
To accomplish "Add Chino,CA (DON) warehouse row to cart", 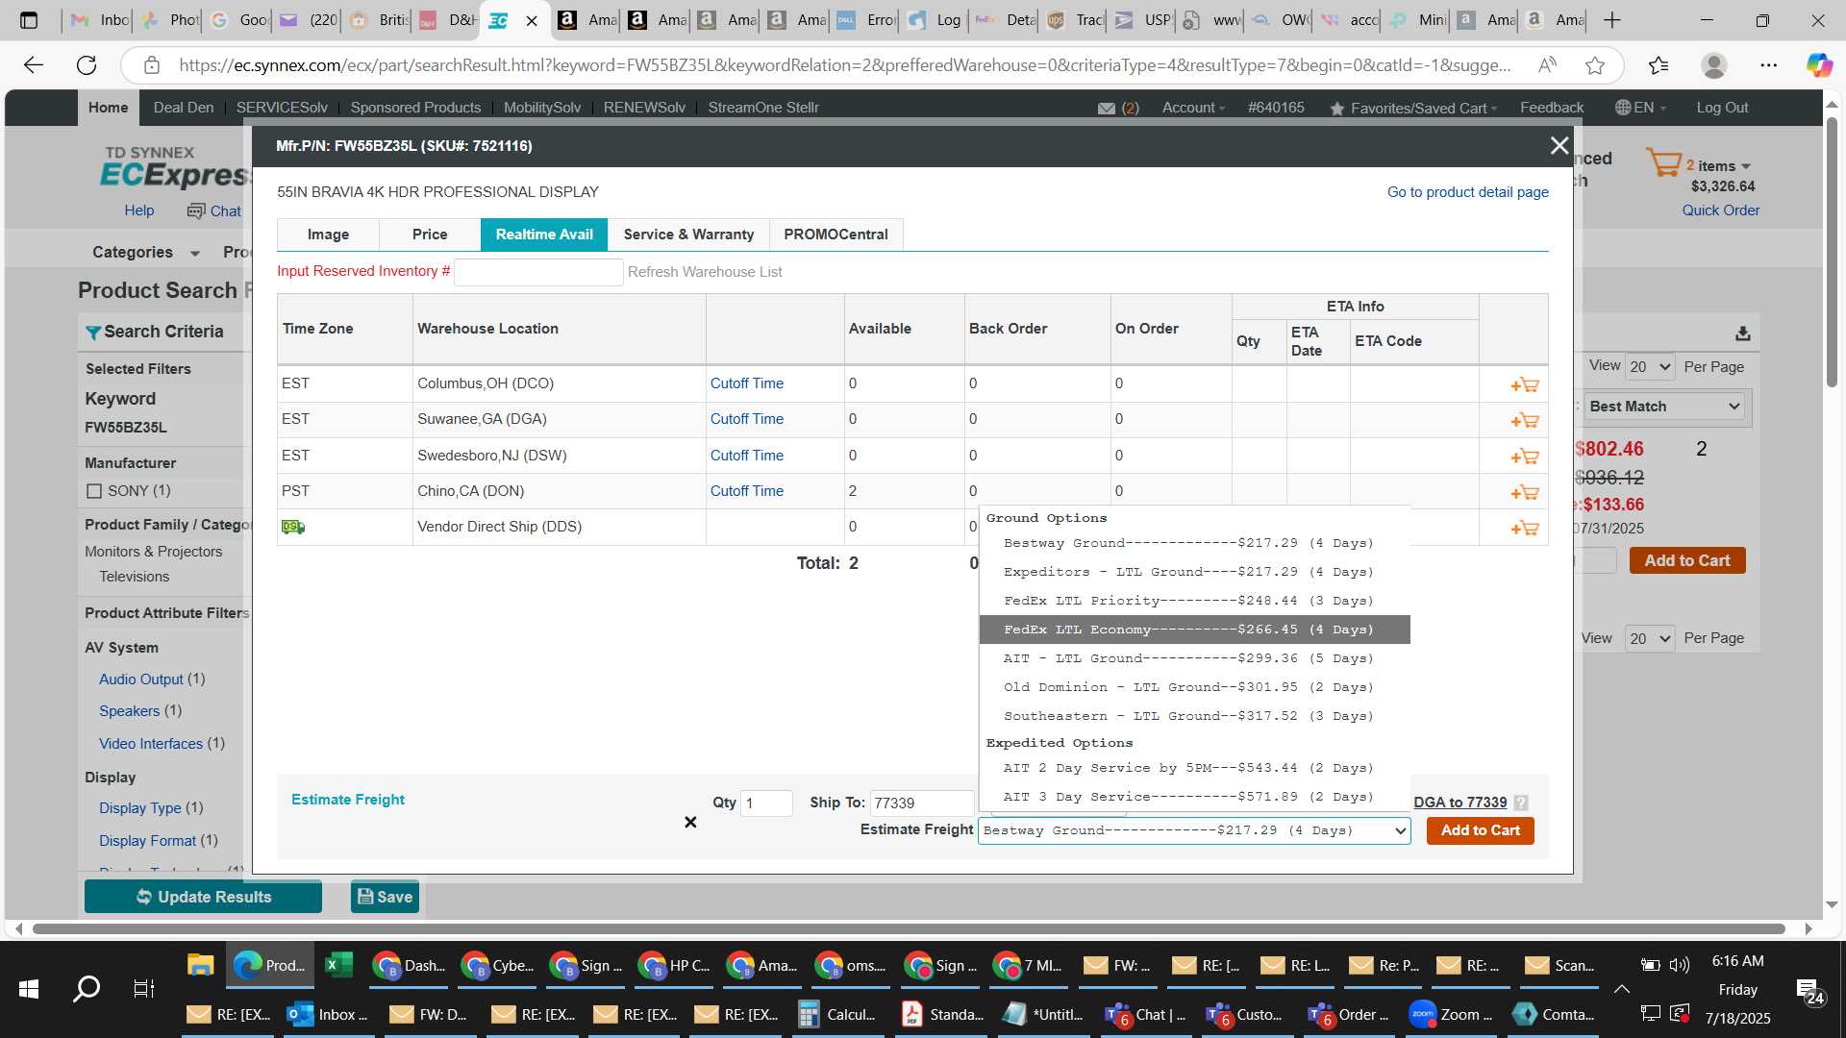I will point(1524,492).
